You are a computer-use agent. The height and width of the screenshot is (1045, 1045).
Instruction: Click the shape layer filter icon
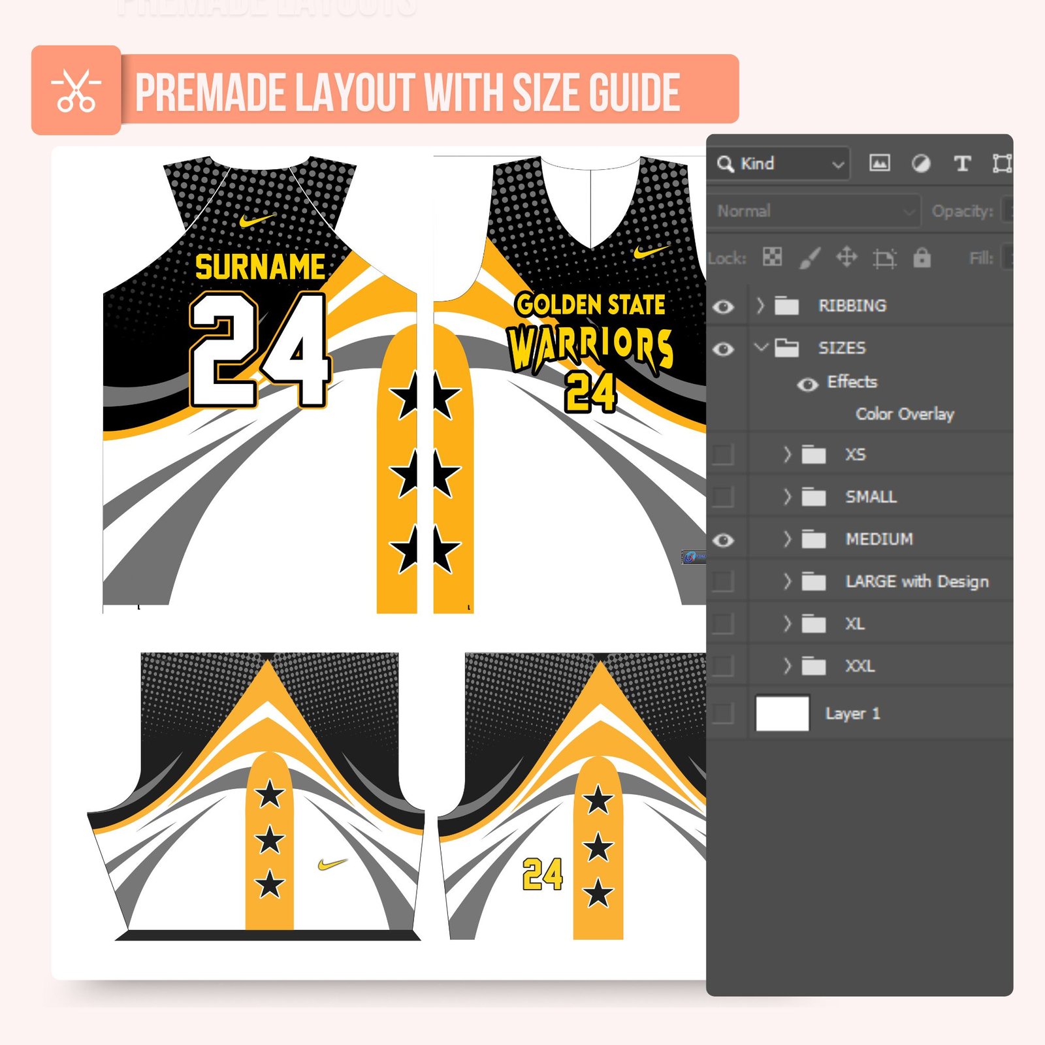pyautogui.click(x=1002, y=163)
